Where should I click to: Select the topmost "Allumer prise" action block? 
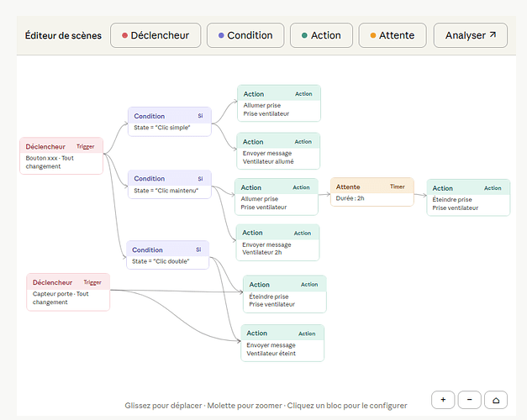coord(278,103)
